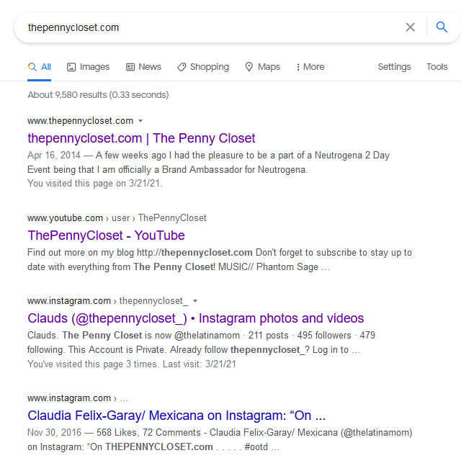Click 'You visited this page on 3/21/21' note
This screenshot has height=471, width=461.
[94, 183]
